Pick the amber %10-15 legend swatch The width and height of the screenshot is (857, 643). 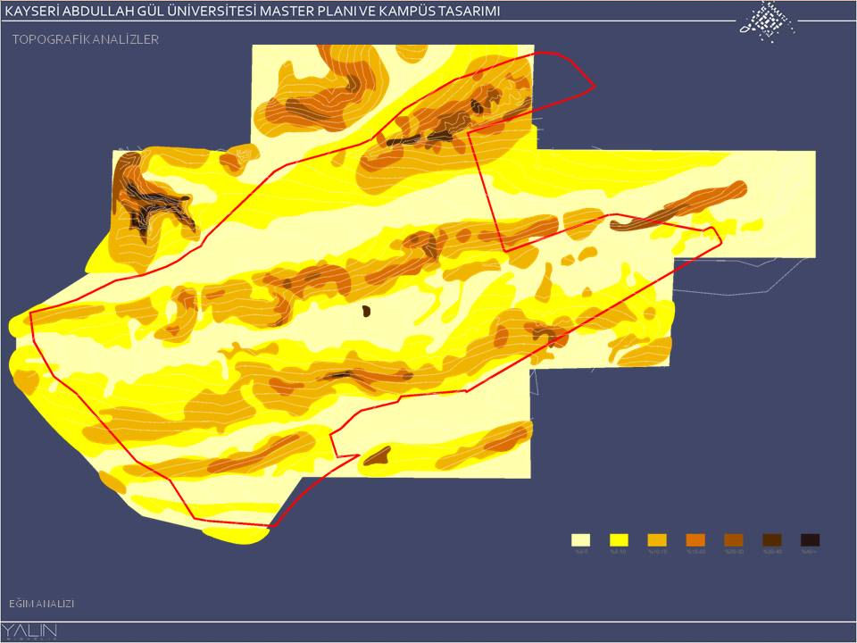point(657,539)
